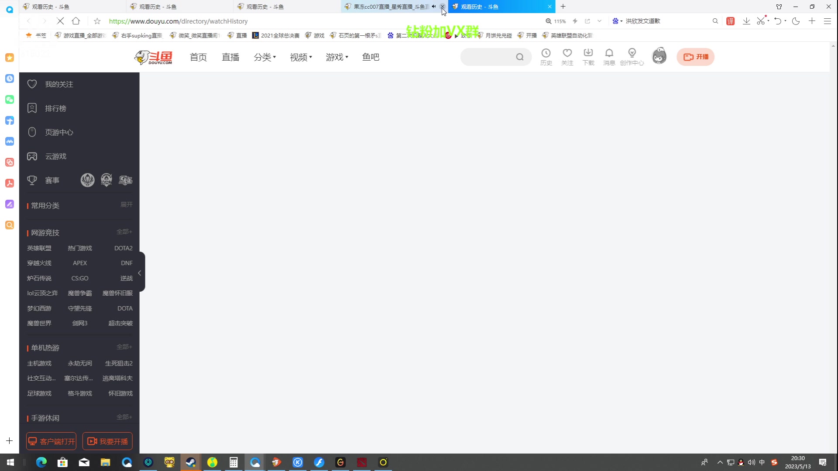Open the APEX category link

point(80,263)
